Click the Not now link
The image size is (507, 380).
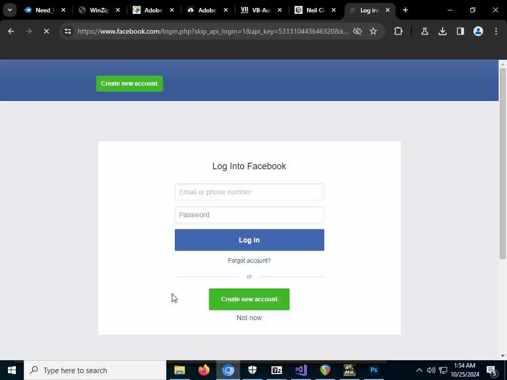(x=250, y=318)
